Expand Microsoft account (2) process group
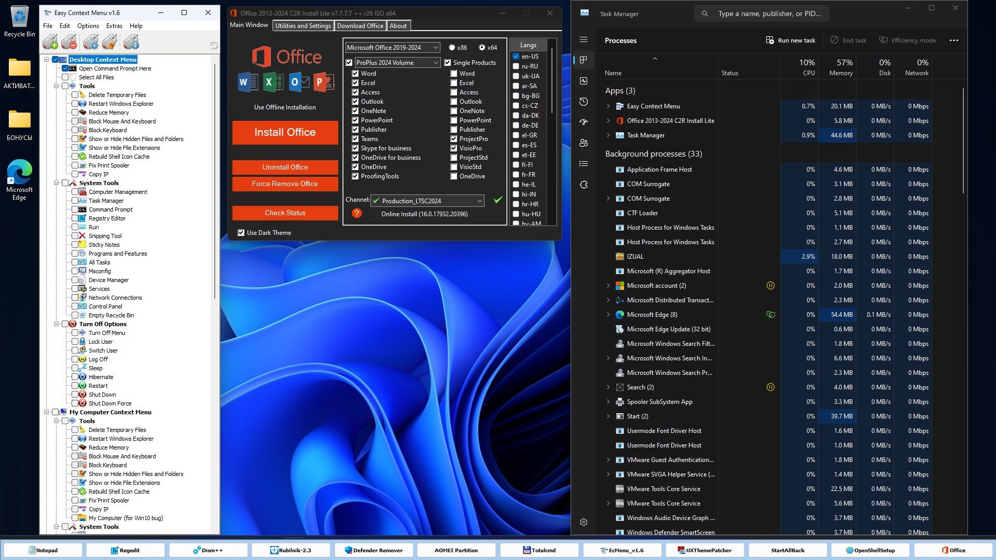The height and width of the screenshot is (560, 996). (x=608, y=286)
